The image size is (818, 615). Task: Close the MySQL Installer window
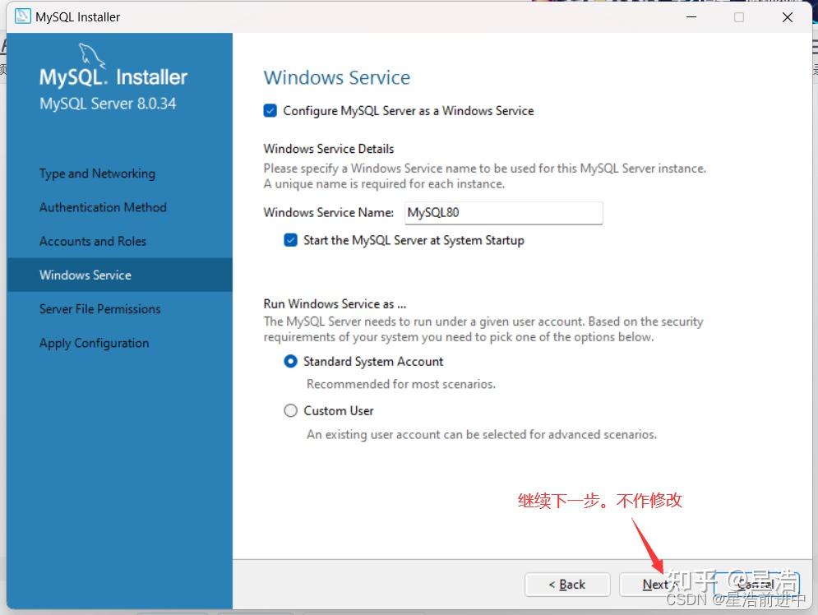[788, 17]
